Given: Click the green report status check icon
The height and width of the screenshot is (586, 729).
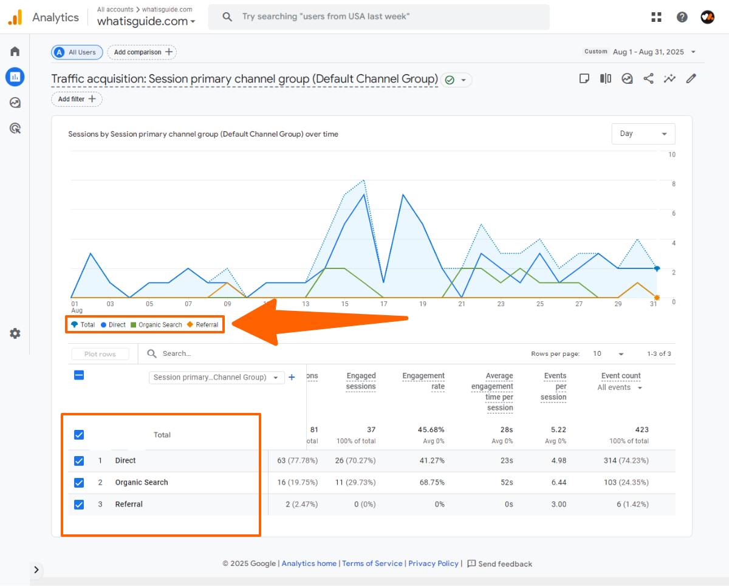Looking at the screenshot, I should pyautogui.click(x=450, y=80).
